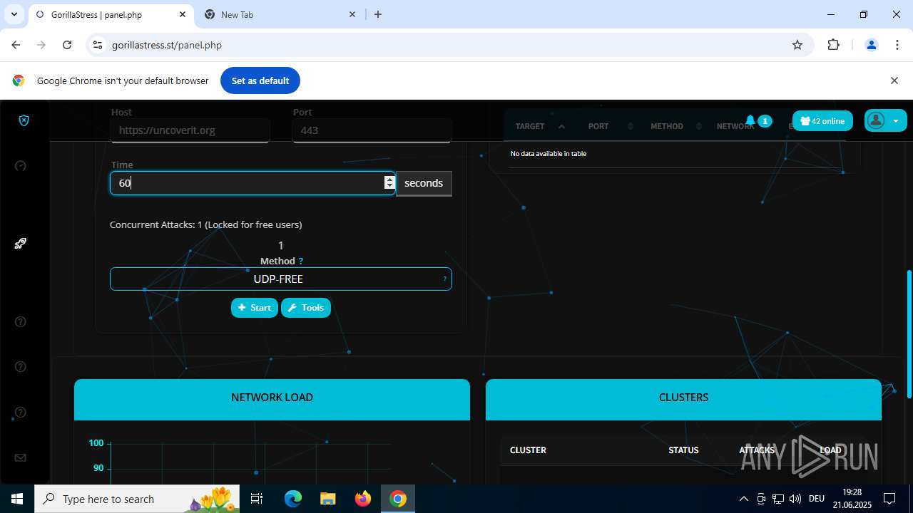Click the 100 label on load chart
This screenshot has height=513, width=913.
coord(96,443)
